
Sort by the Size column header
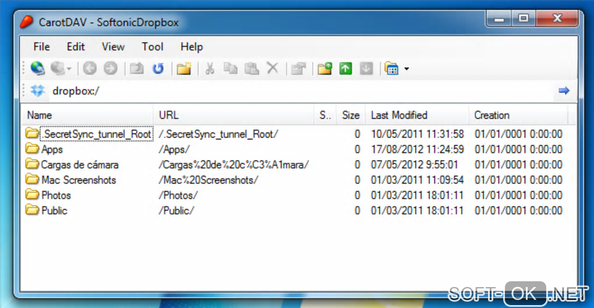(x=351, y=115)
